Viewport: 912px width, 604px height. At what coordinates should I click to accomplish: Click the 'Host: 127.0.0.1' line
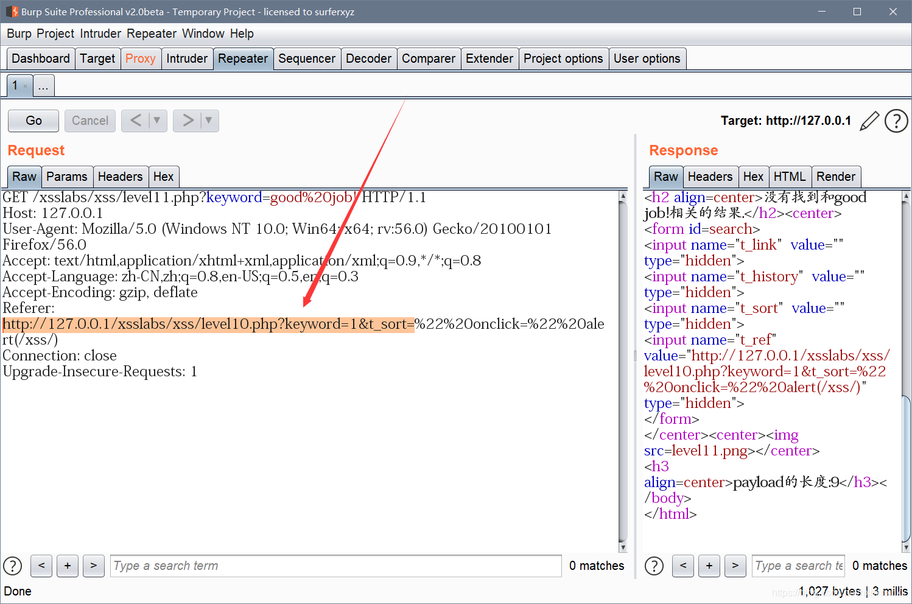click(x=53, y=213)
